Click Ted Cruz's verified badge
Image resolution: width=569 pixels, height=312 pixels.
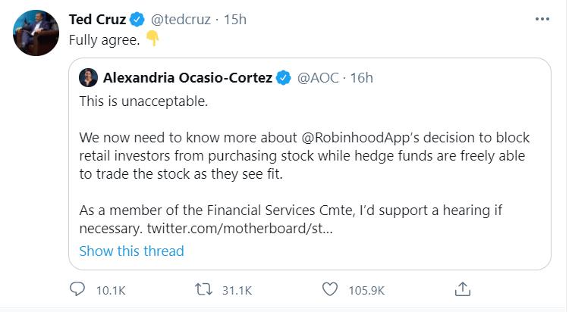tap(137, 20)
